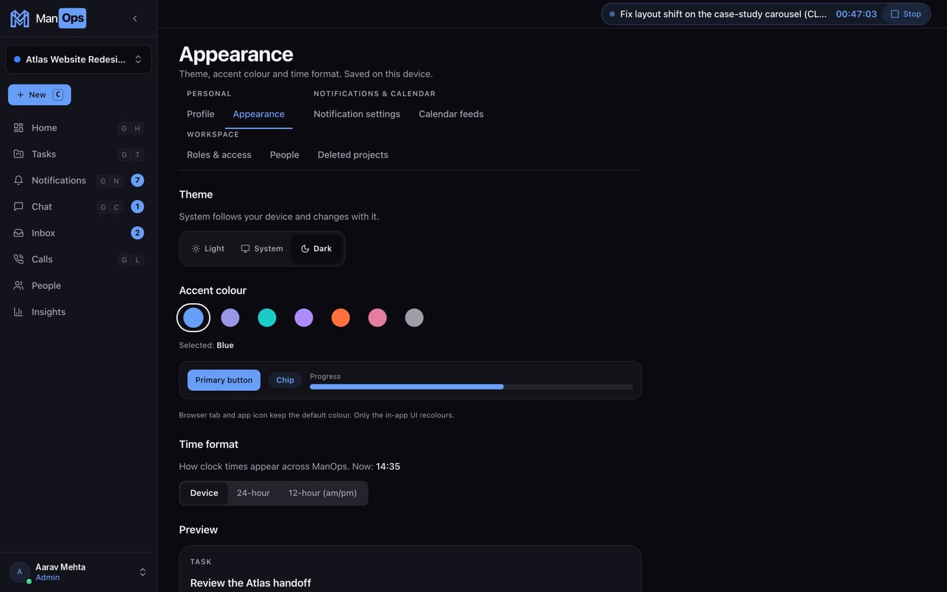Viewport: 947px width, 592px height.
Task: Open the Calendar feeds tab
Action: (x=451, y=114)
